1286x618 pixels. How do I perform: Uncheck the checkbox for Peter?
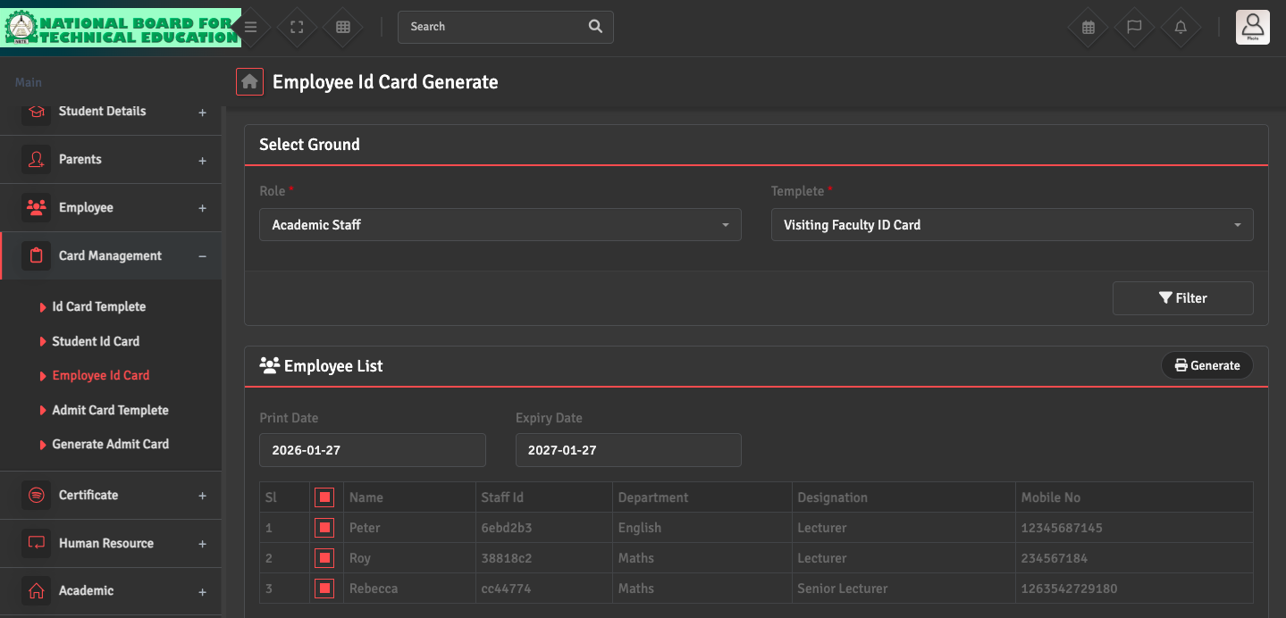pyautogui.click(x=324, y=528)
